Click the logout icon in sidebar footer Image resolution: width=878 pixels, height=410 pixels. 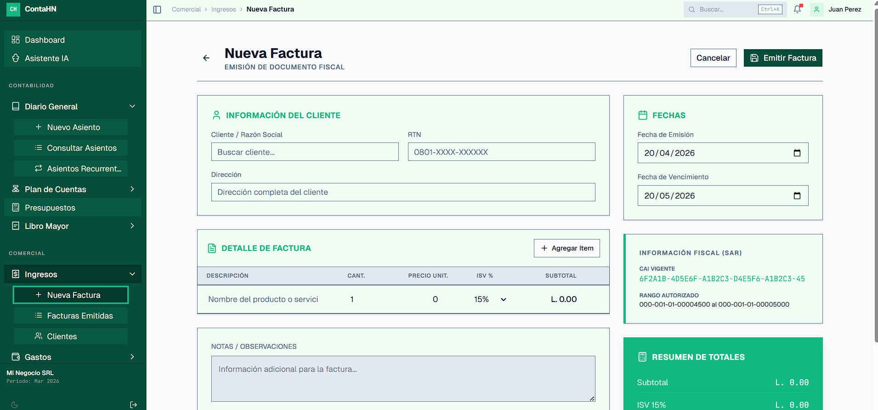click(x=134, y=404)
